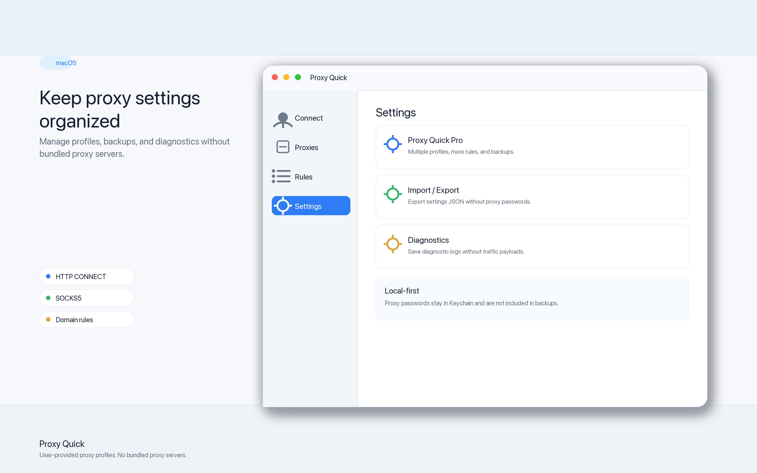757x473 pixels.
Task: Click 'Proxy passwords stay in Keychain' text
Action: point(429,303)
